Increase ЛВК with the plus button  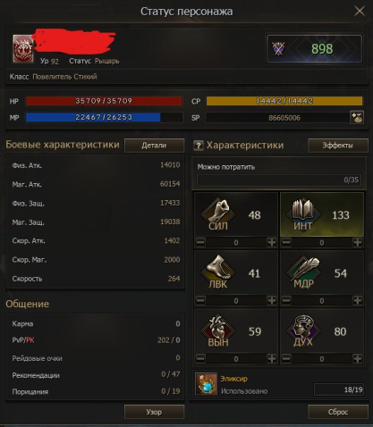272,300
